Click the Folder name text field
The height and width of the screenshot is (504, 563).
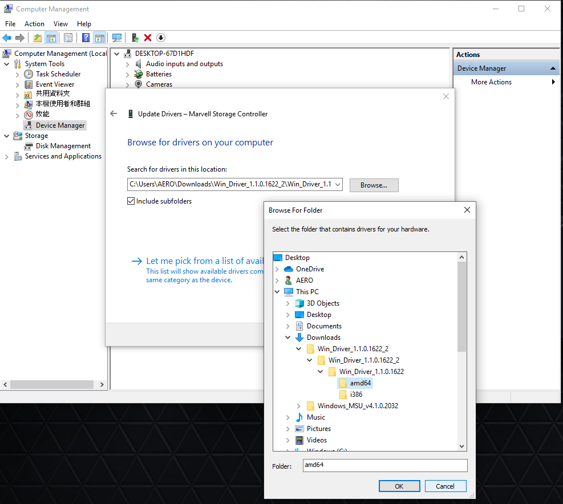pyautogui.click(x=385, y=465)
